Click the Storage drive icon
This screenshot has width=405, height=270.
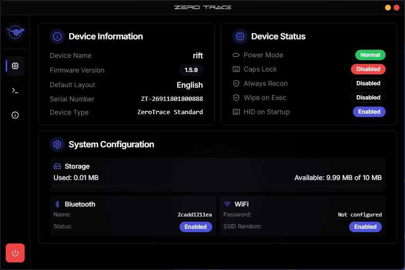click(x=57, y=166)
